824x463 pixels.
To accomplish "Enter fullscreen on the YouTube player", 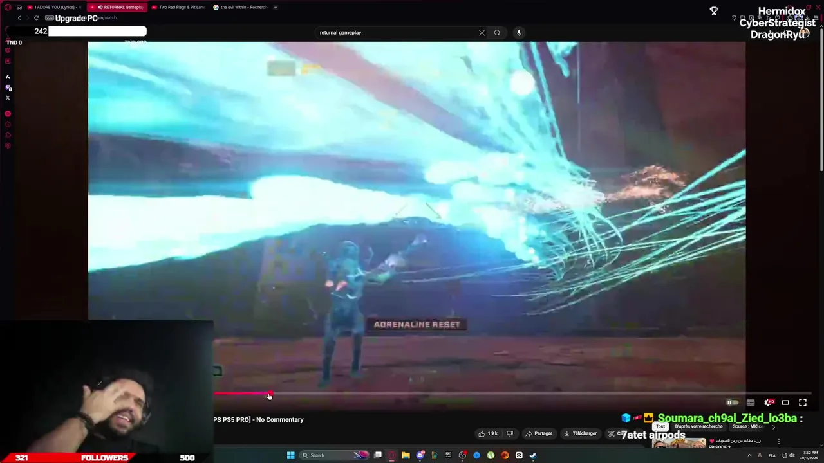I will point(803,403).
